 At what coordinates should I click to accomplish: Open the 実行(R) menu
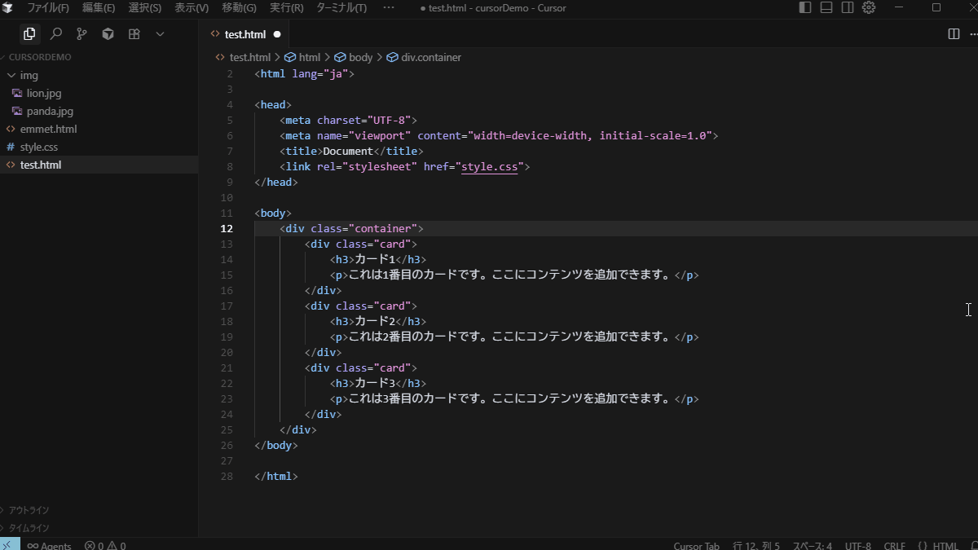pyautogui.click(x=287, y=8)
